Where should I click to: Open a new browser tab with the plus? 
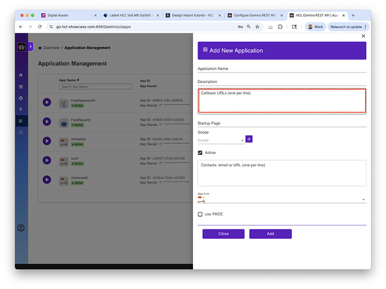(353, 15)
